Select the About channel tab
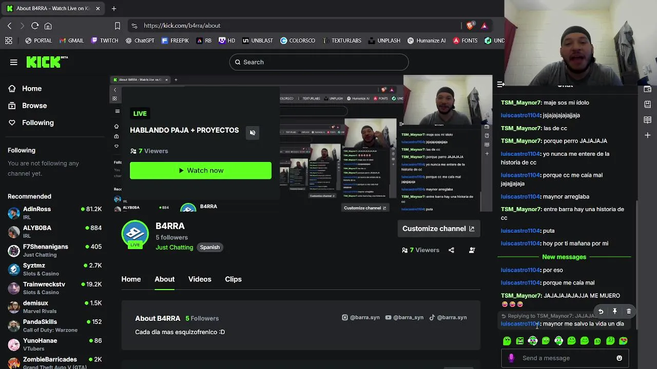Screen dimensions: 657x369 click(165, 279)
